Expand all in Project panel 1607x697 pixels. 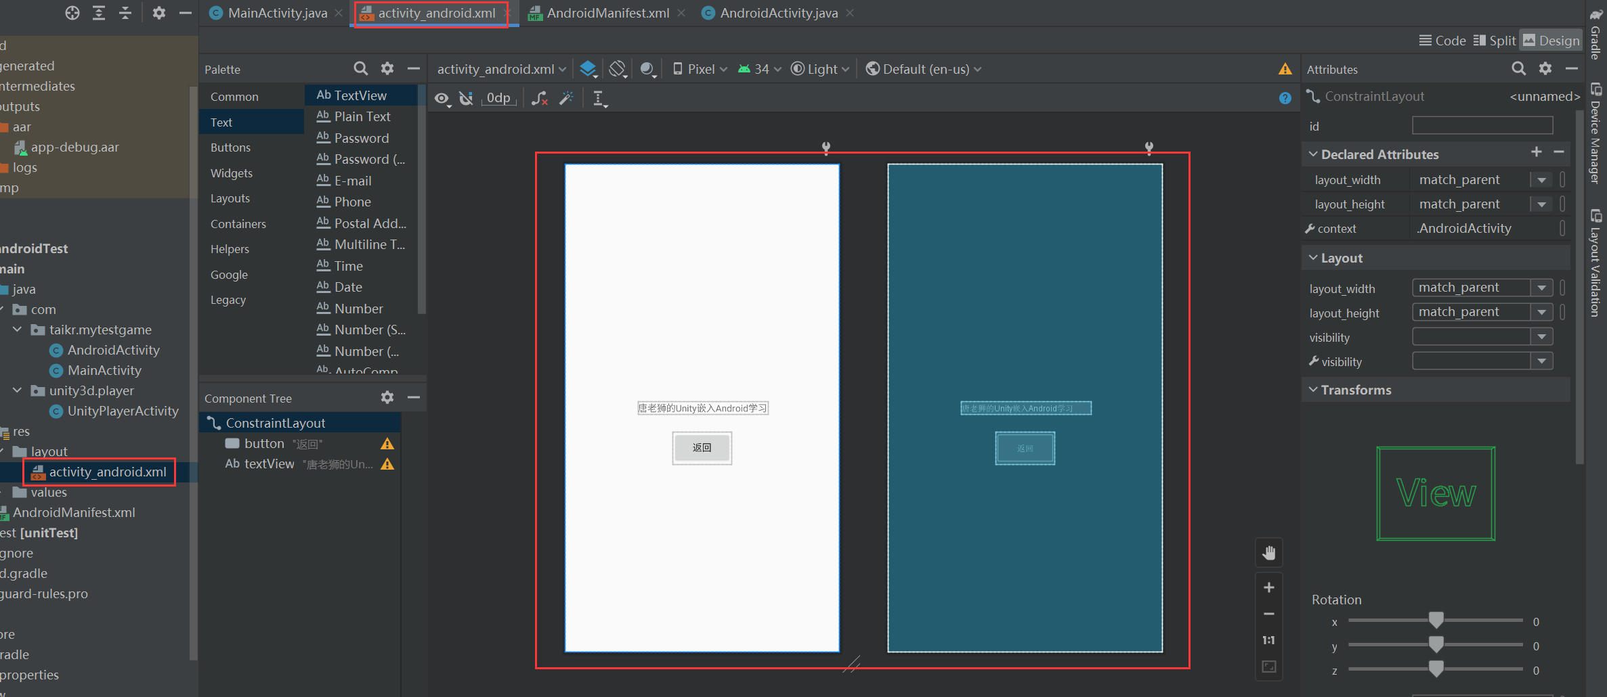(x=99, y=13)
